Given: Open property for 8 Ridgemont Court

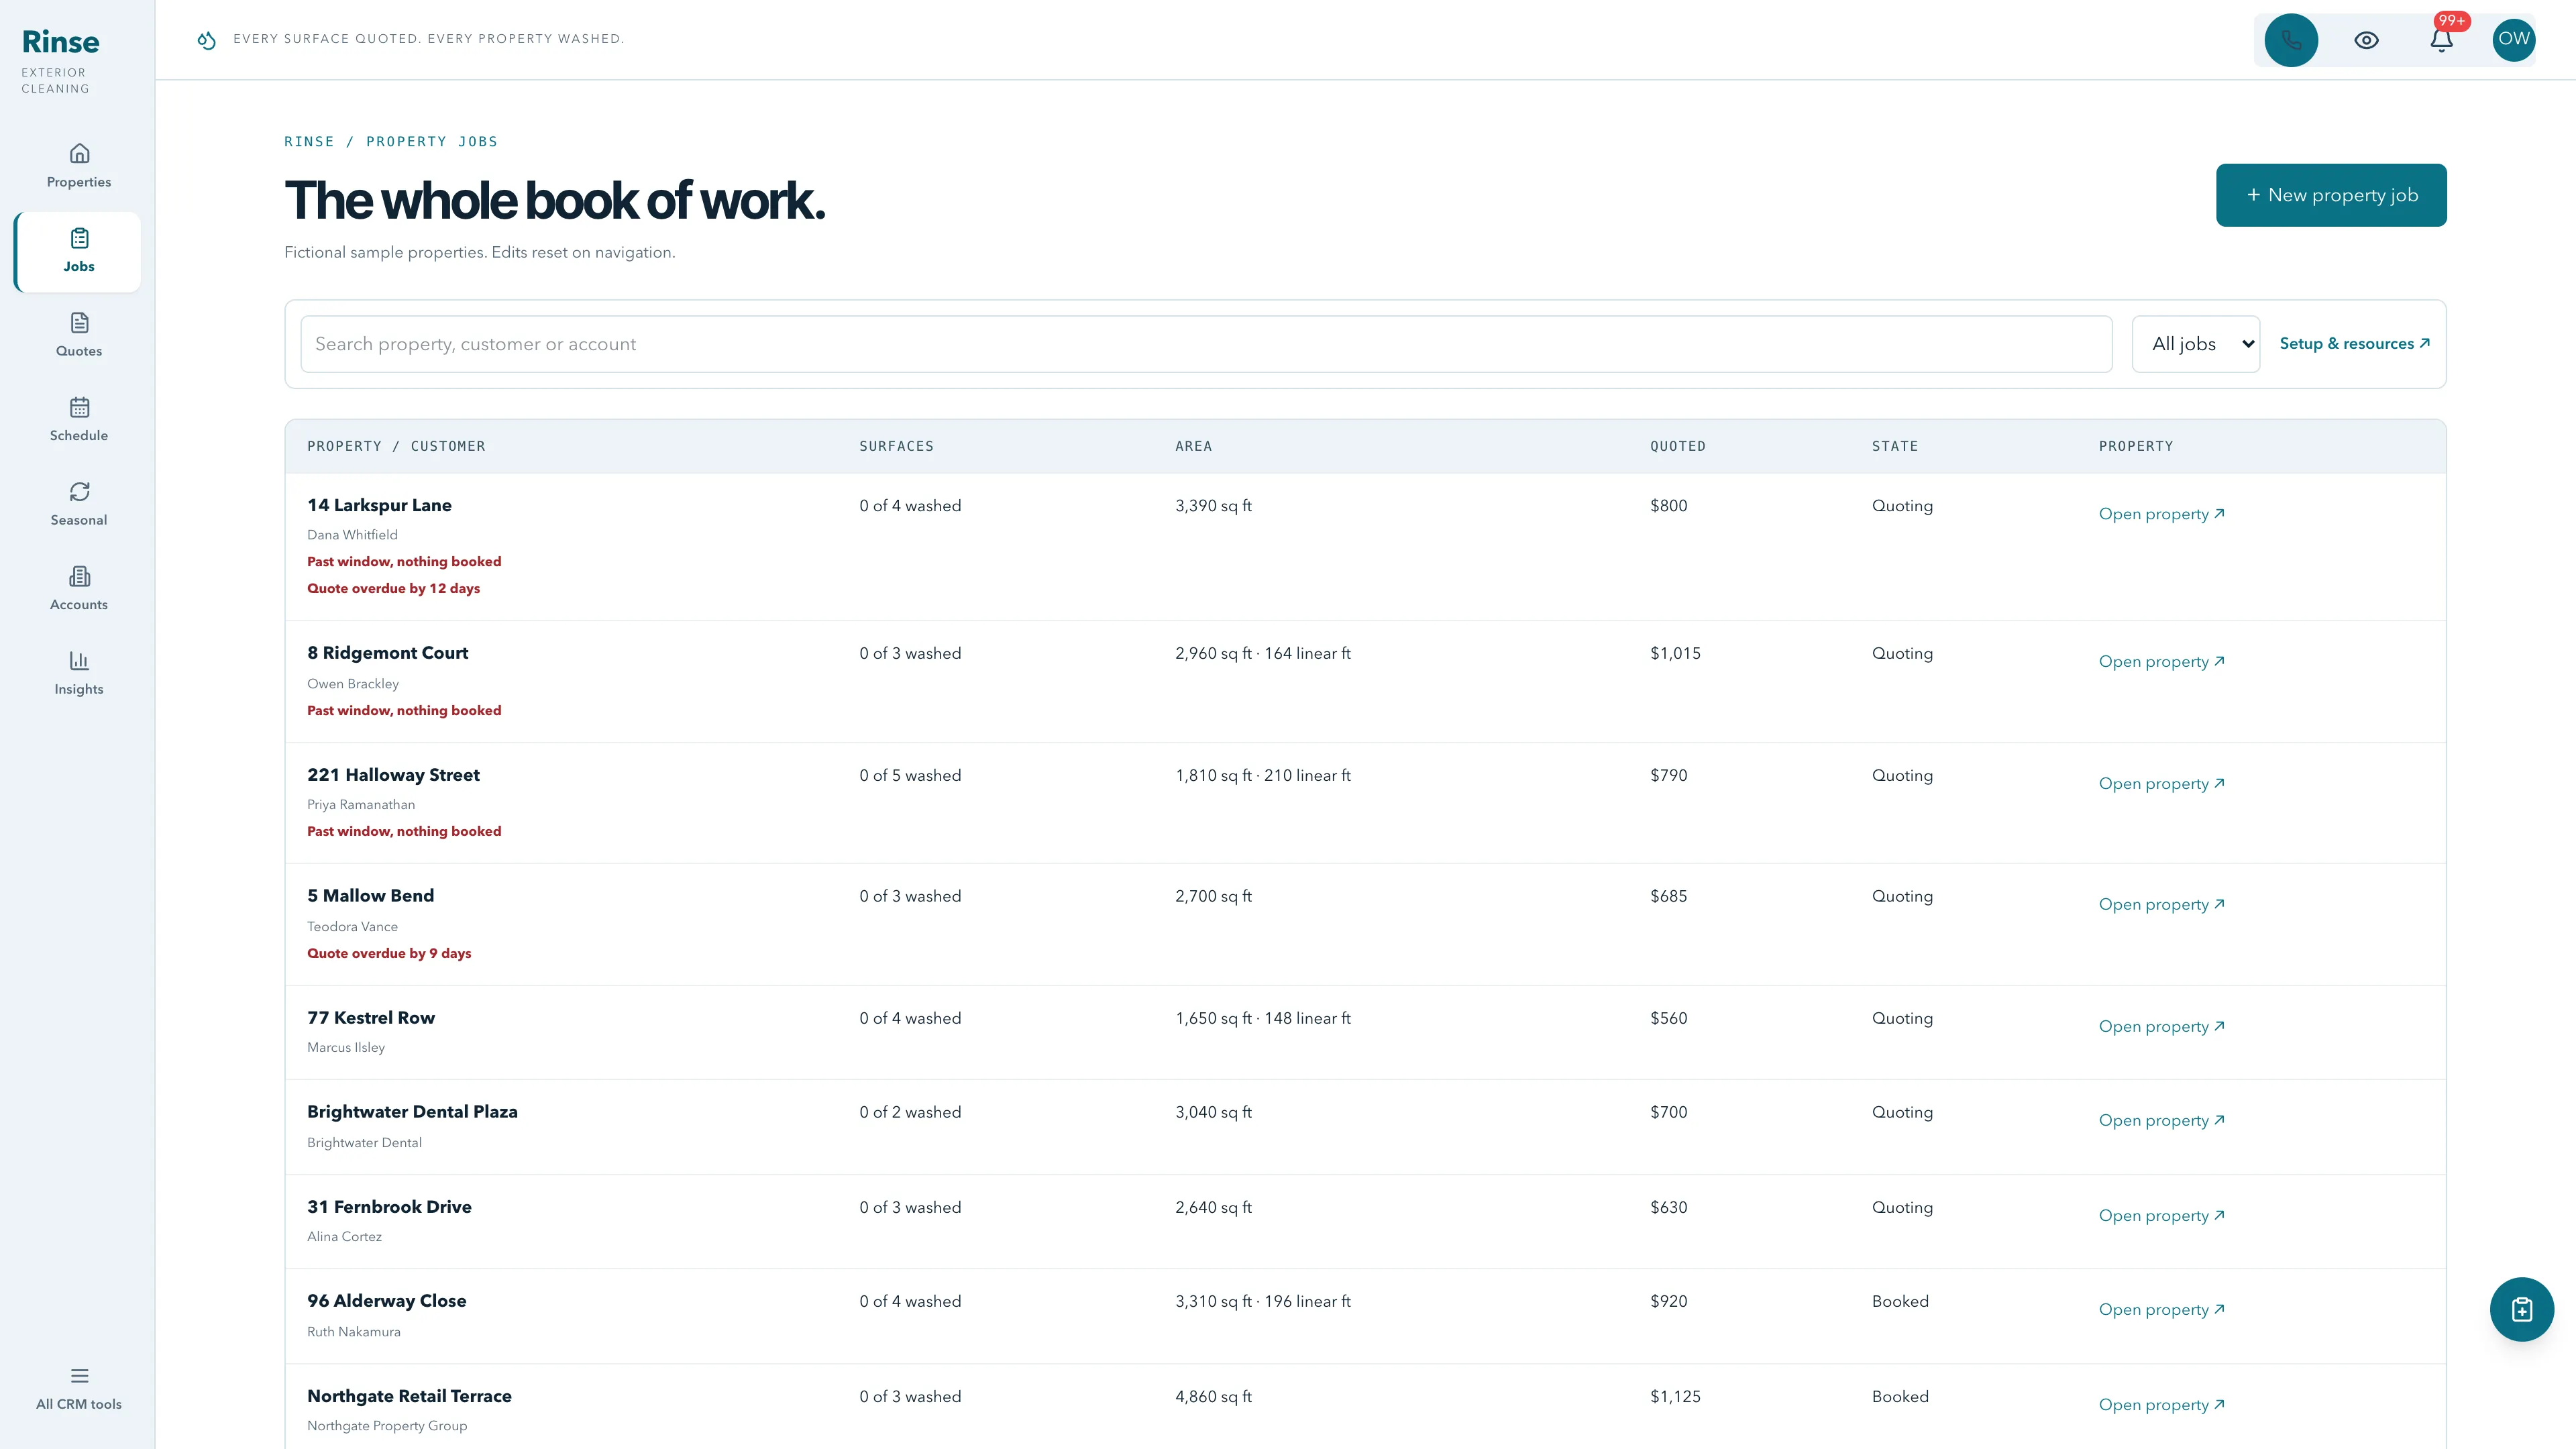Looking at the screenshot, I should [x=2161, y=662].
